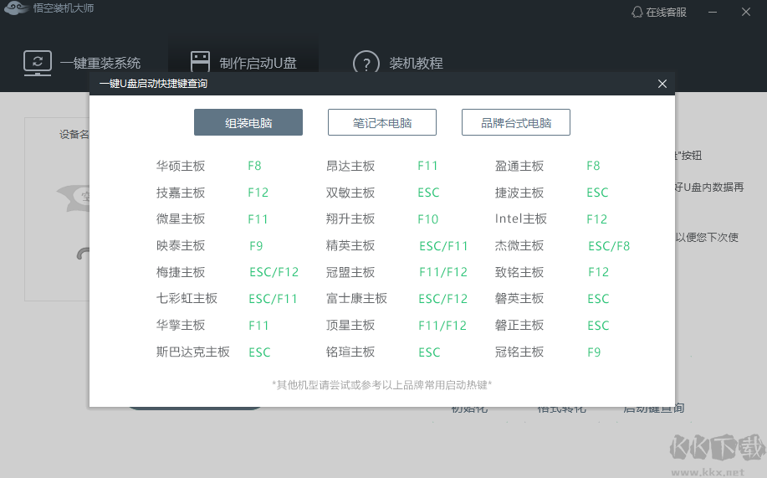The image size is (767, 478).
Task: Click the F11 key for 华擎主板
Action: [x=258, y=325]
